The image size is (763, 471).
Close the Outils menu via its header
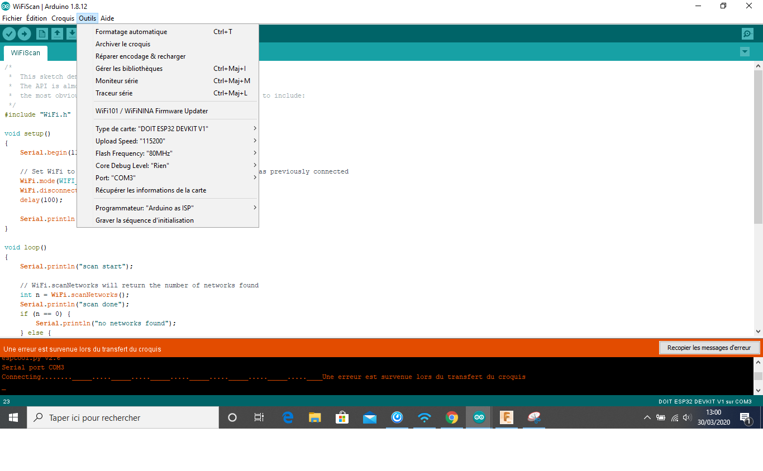coord(88,18)
